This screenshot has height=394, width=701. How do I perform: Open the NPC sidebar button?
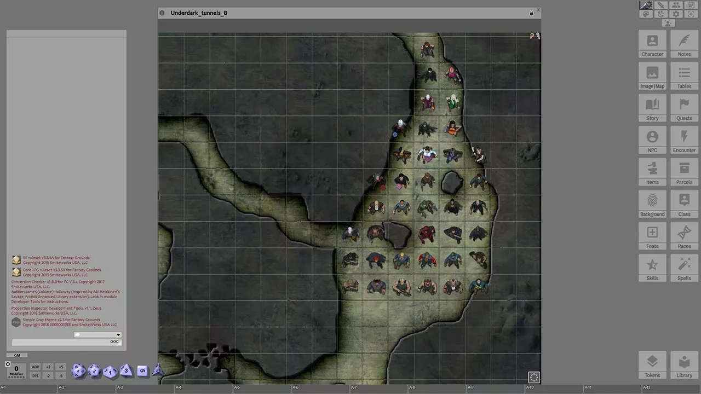pos(652,140)
